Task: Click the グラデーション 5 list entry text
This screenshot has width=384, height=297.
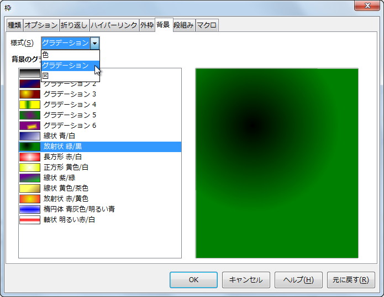Action: 70,115
